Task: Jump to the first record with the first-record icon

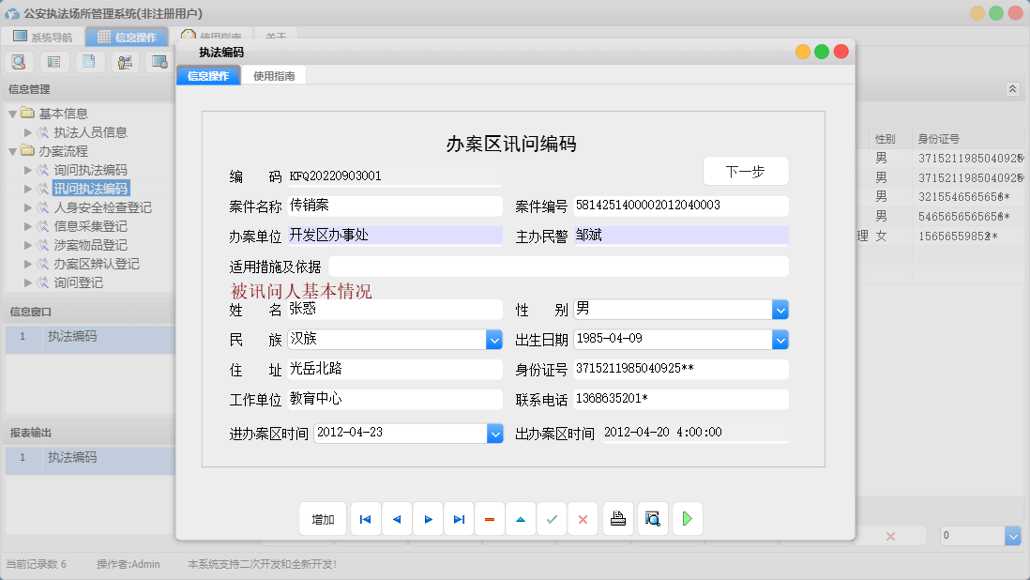Action: (x=365, y=518)
